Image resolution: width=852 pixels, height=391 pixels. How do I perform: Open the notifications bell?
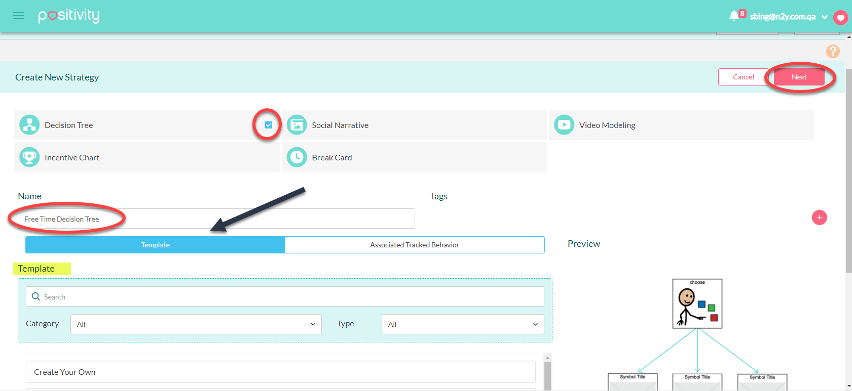(x=733, y=16)
